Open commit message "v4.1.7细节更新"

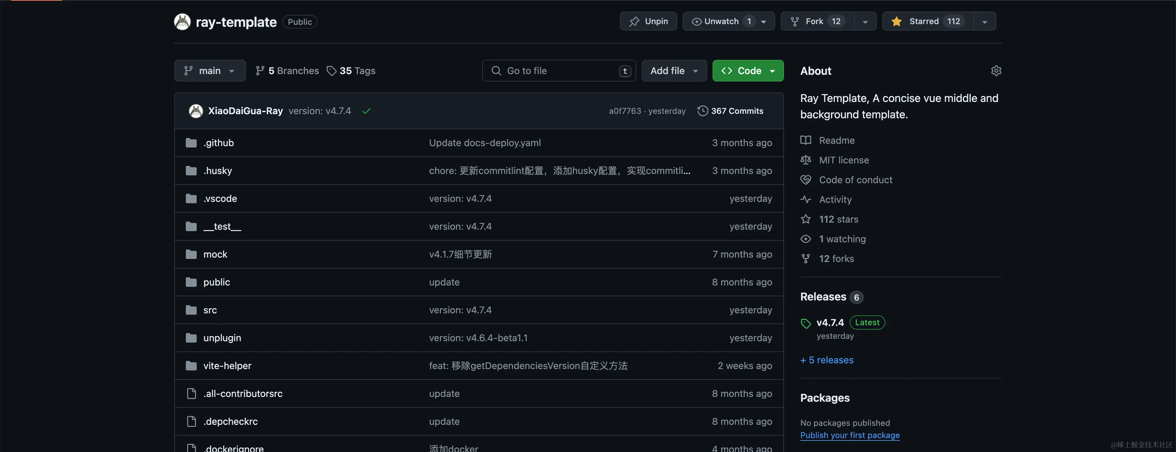(460, 254)
